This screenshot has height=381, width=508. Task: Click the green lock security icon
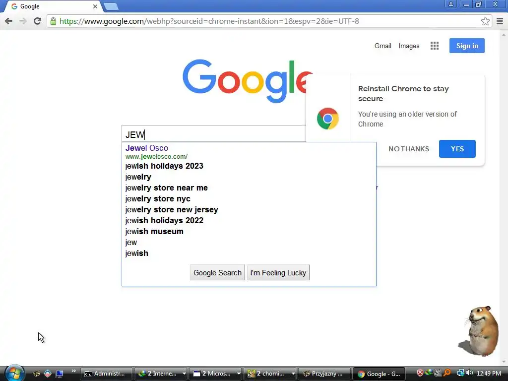coord(53,21)
